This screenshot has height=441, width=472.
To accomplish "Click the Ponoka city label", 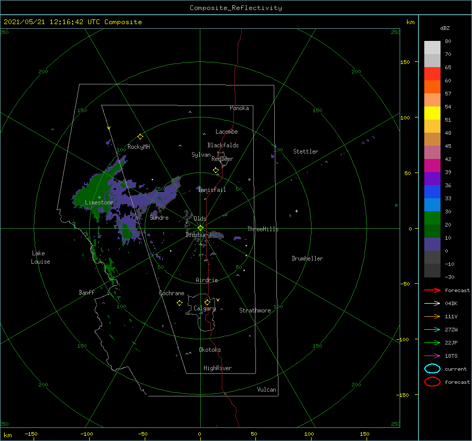I will click(x=239, y=108).
